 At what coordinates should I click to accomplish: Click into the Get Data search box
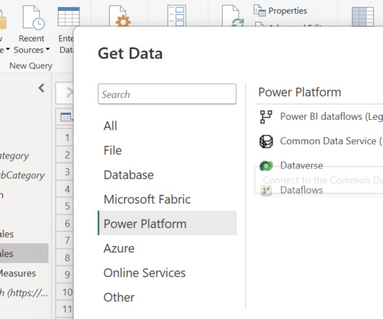pyautogui.click(x=167, y=94)
